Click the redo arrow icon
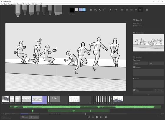 115,10
